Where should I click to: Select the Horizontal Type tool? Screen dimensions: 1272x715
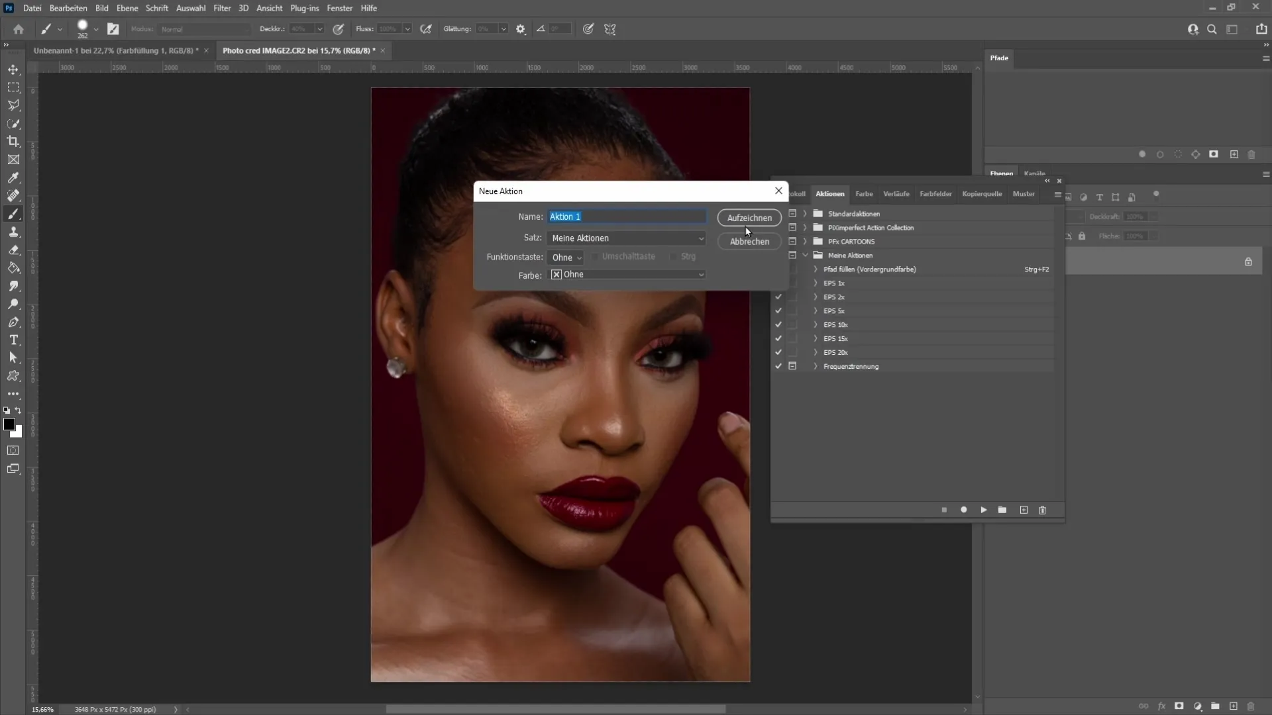[x=13, y=340]
